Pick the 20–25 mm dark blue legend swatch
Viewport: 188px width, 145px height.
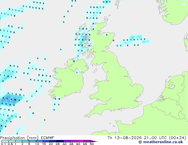coord(53,141)
